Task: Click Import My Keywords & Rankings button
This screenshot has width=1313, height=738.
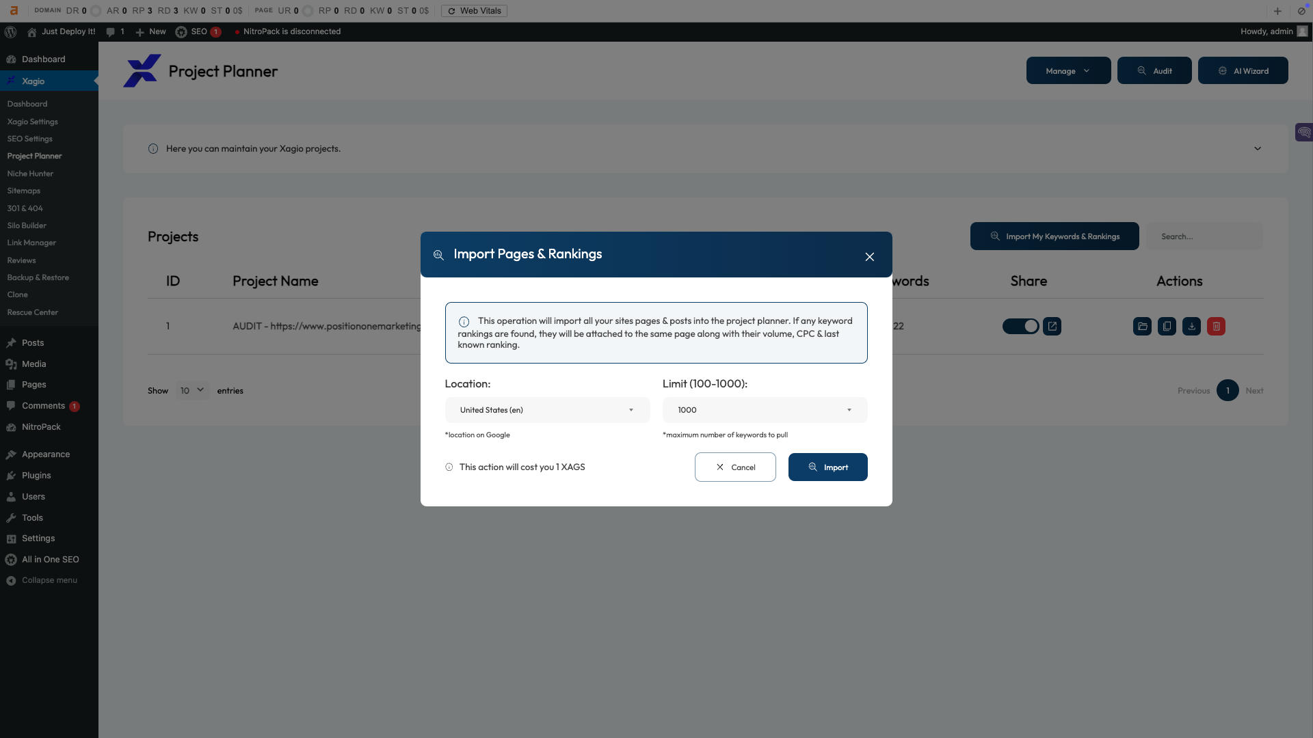Action: point(1055,236)
